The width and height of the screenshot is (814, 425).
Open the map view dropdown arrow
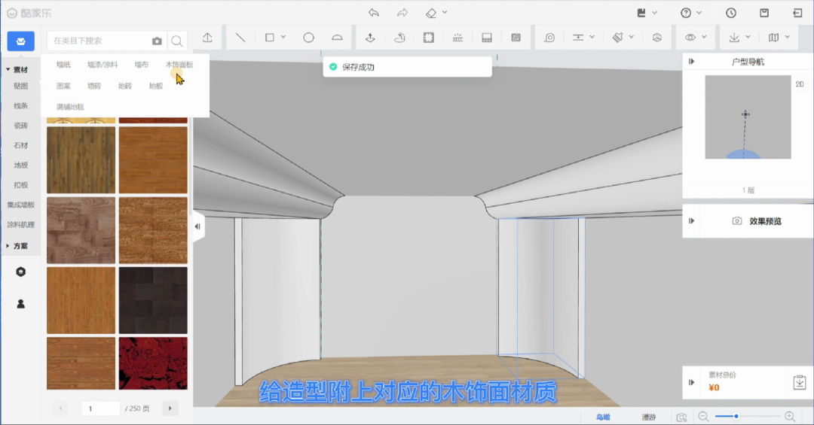pyautogui.click(x=787, y=38)
